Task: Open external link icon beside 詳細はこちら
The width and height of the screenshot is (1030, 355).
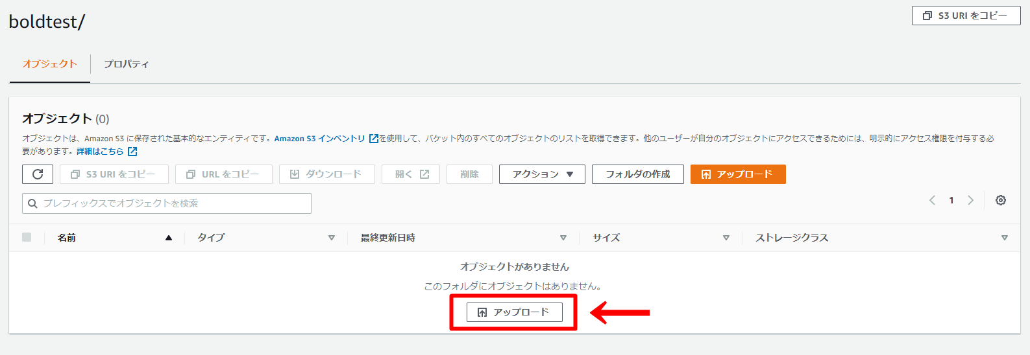Action: [132, 152]
